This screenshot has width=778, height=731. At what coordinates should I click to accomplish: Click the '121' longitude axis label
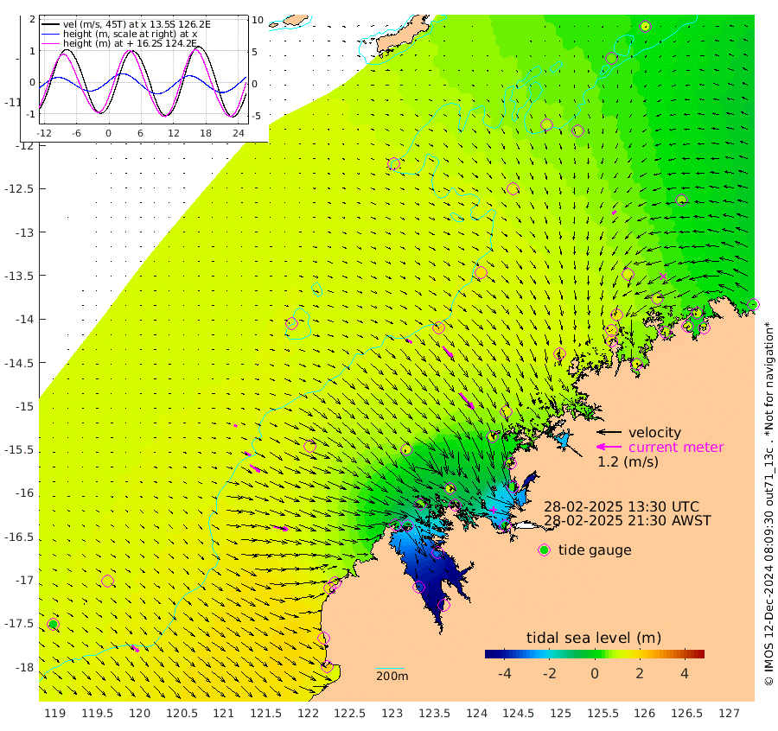coord(223,713)
